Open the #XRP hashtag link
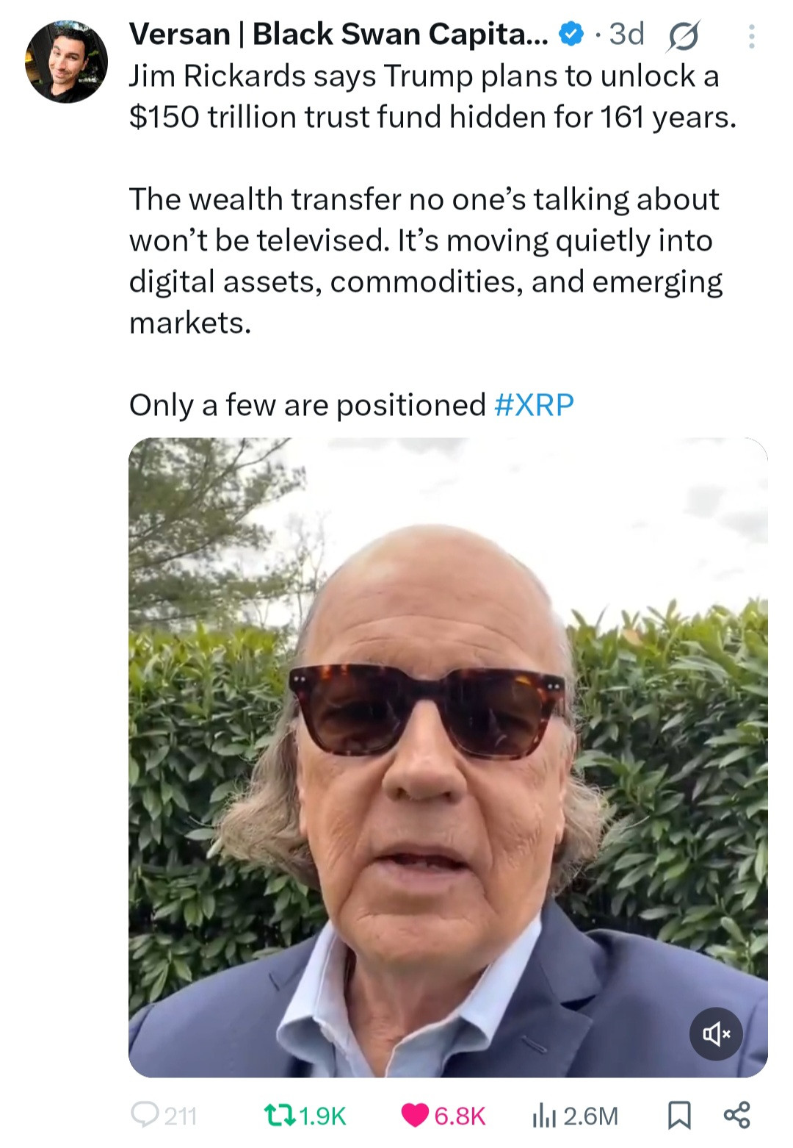The width and height of the screenshot is (793, 1148). [535, 405]
